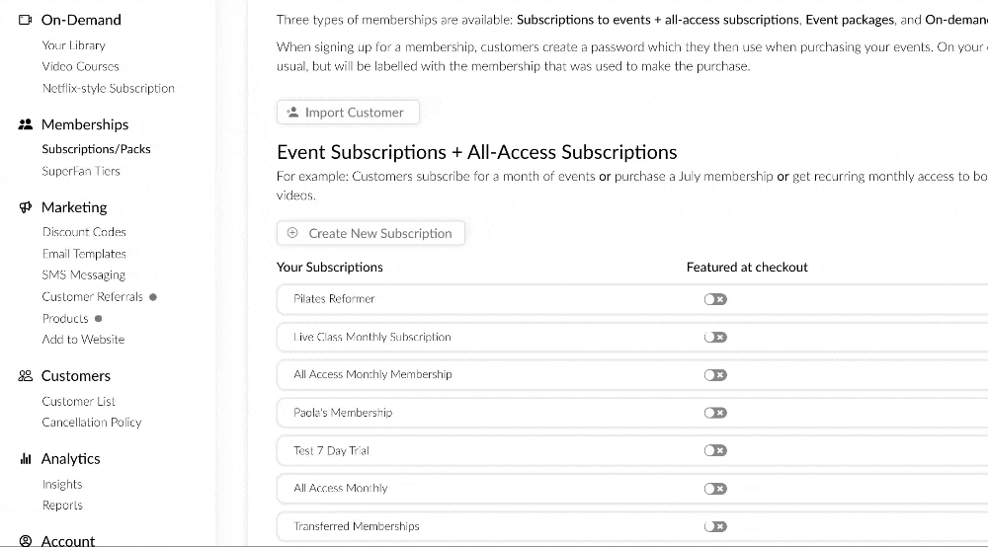Open SuperFan Tiers in sidebar
Image resolution: width=988 pixels, height=547 pixels.
[x=81, y=171]
